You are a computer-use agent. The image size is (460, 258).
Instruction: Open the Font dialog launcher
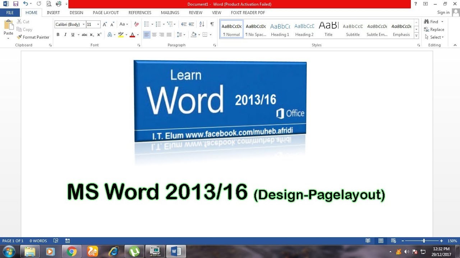(139, 46)
